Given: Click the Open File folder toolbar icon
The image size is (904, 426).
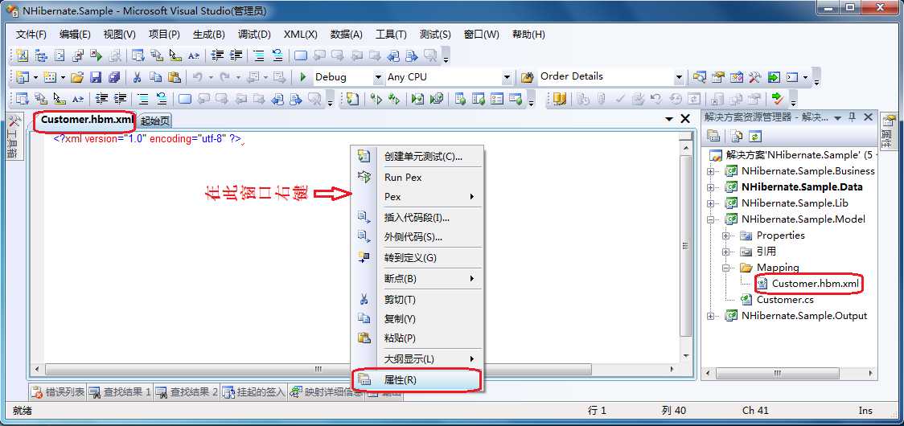Looking at the screenshot, I should [x=78, y=76].
